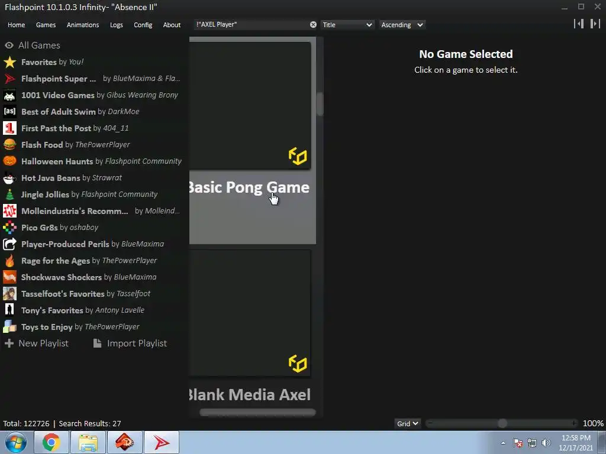Open the Ascending order dropdown

[402, 25]
